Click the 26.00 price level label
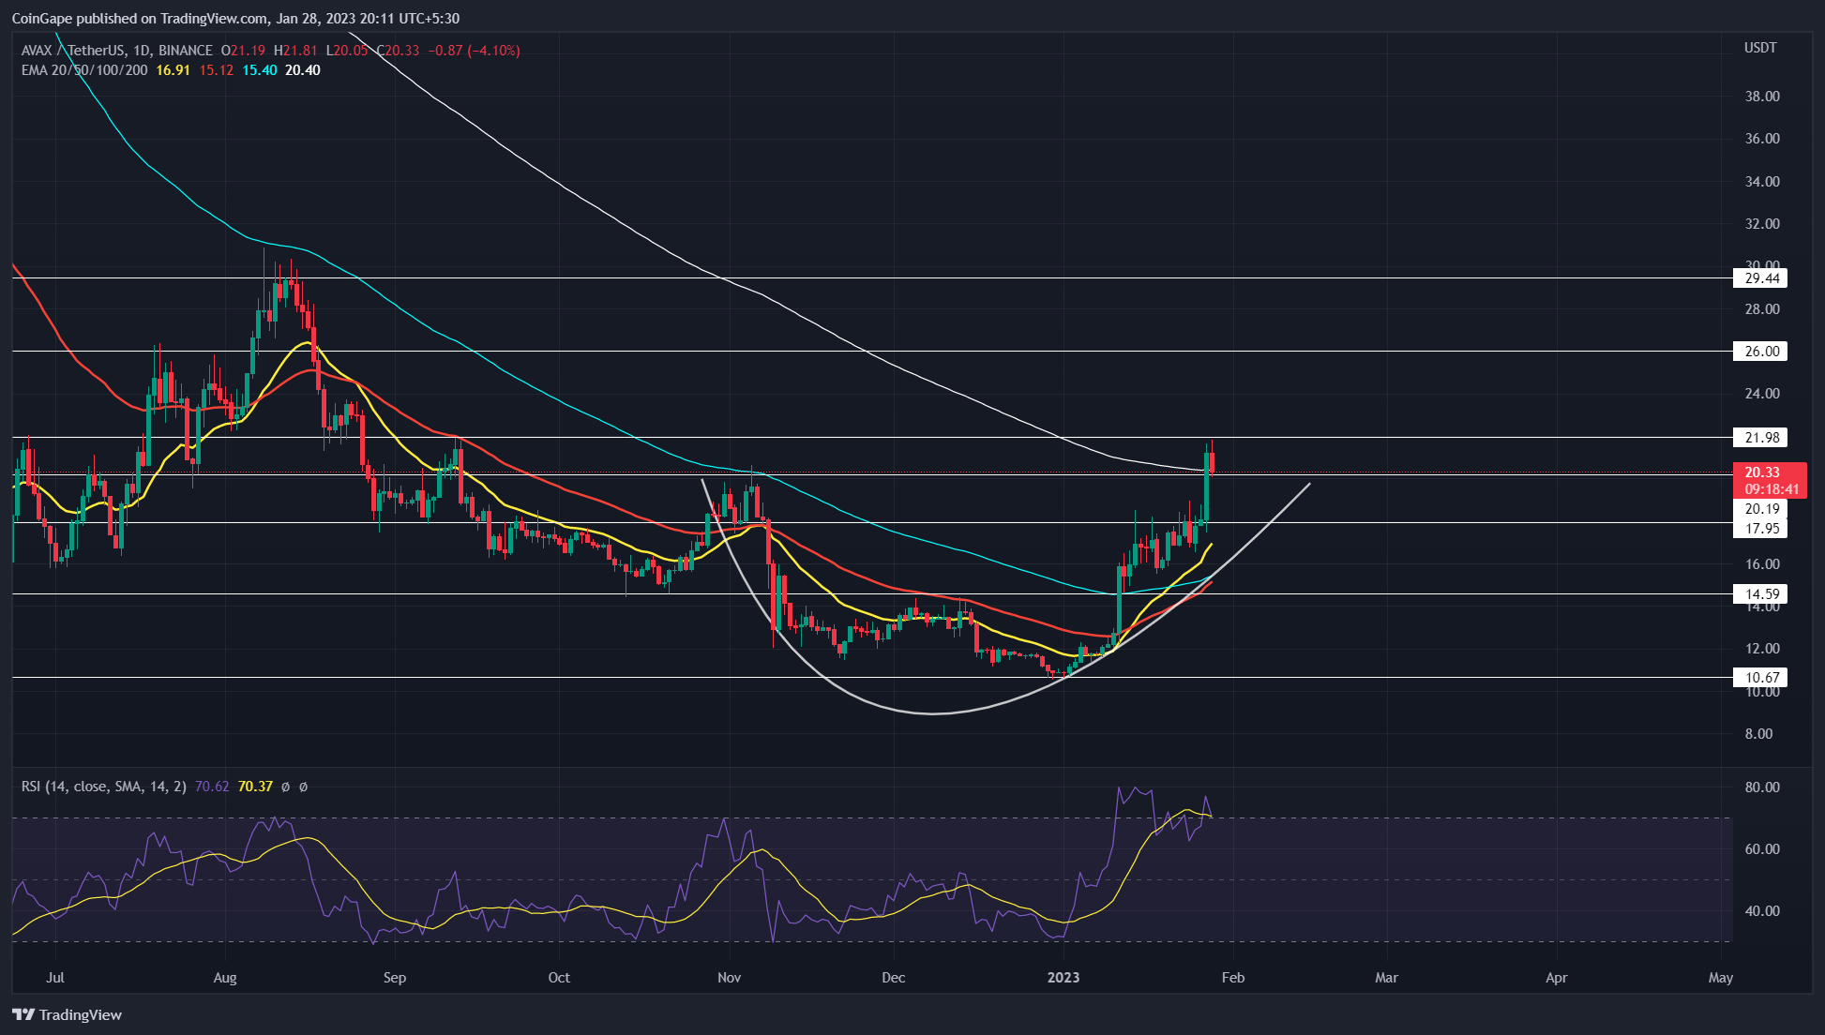1825x1035 pixels. click(x=1760, y=351)
